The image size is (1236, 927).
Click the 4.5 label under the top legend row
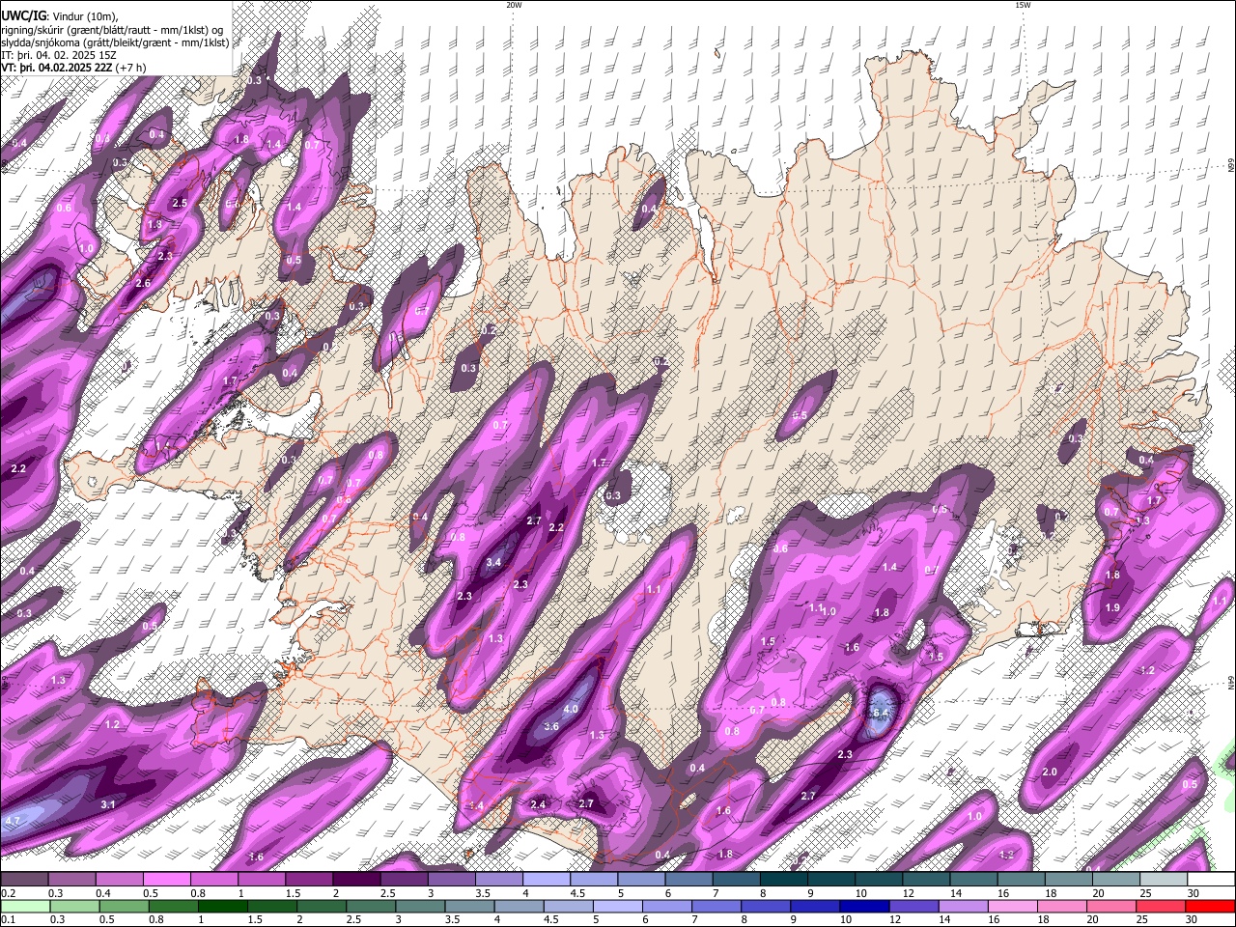(x=577, y=893)
